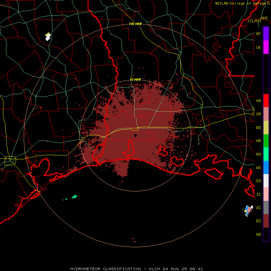Image resolution: width=271 pixels, height=271 pixels.
Task: Click the DS legend label
Action: pyautogui.click(x=258, y=181)
